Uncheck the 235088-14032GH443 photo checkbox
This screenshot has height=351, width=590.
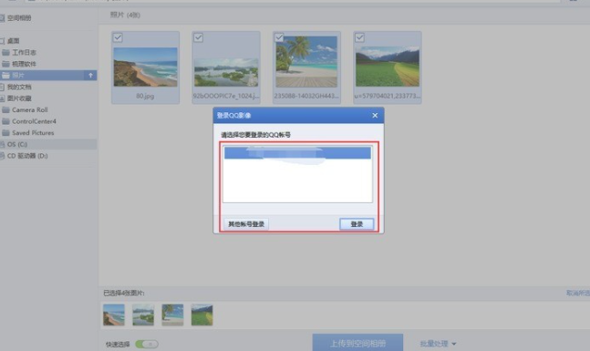[279, 37]
